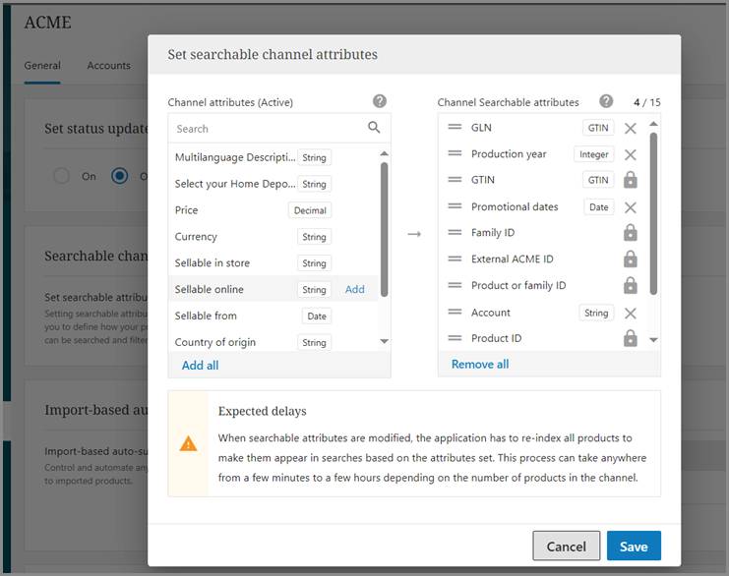Select the second status update radio button
The image size is (729, 576).
[x=120, y=176]
